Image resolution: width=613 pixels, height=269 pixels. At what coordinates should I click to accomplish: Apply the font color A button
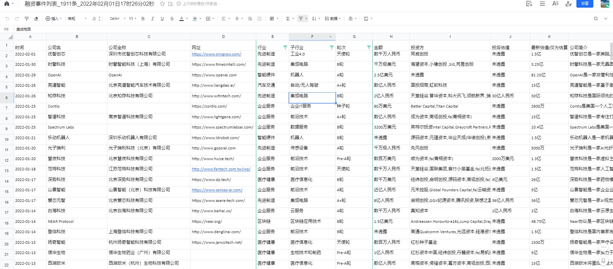click(181, 19)
